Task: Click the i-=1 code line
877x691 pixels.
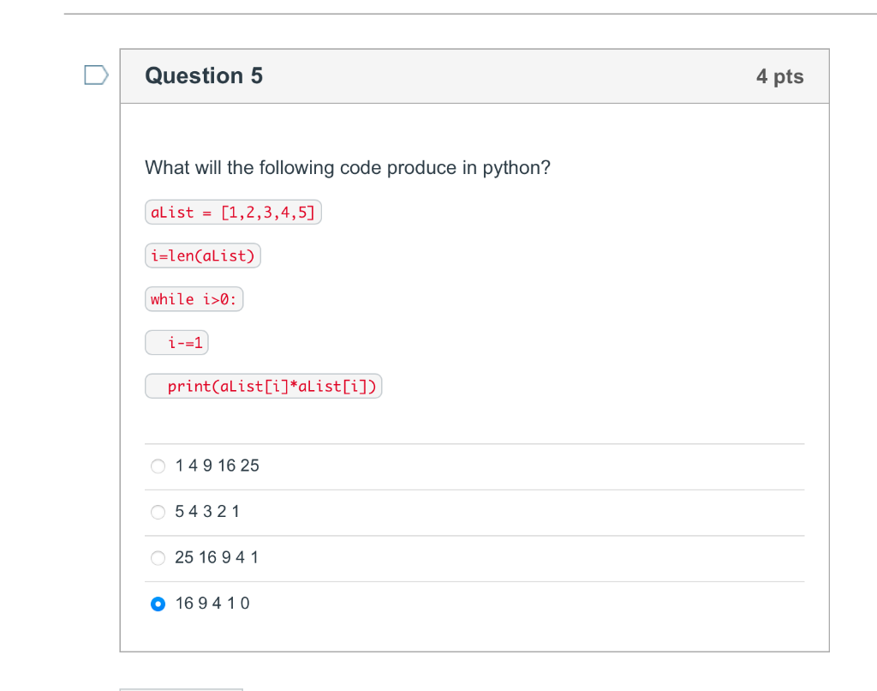Action: coord(176,343)
